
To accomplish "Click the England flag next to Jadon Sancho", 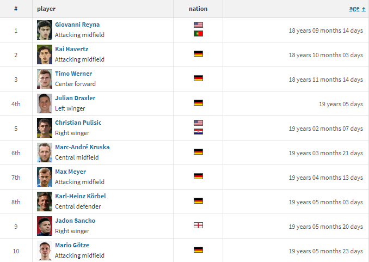I will tap(198, 226).
